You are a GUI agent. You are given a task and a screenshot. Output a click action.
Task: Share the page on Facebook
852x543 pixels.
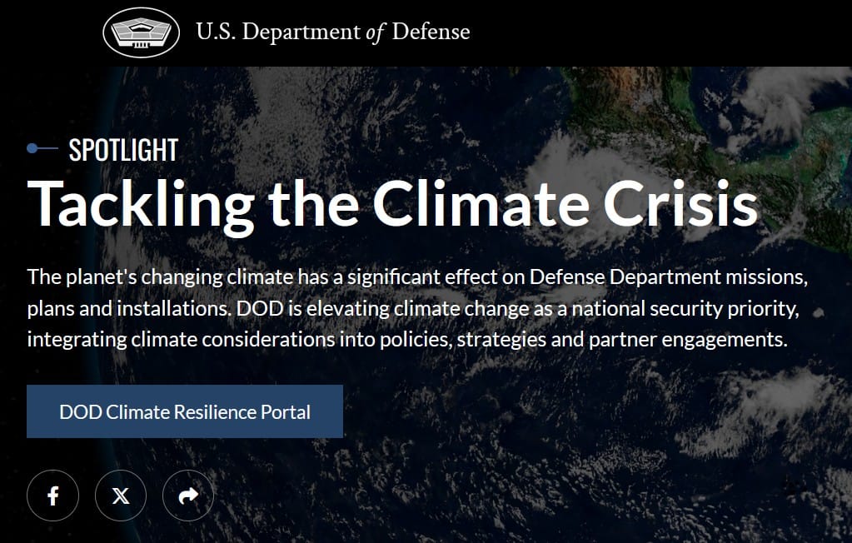point(52,496)
